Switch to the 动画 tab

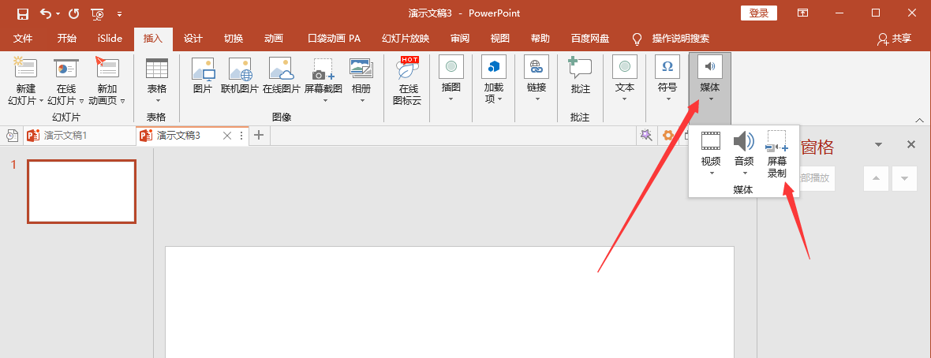274,39
